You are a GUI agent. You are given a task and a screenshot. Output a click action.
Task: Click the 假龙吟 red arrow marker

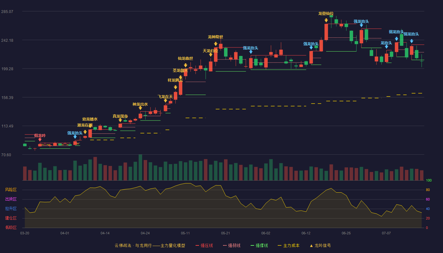tap(40, 139)
